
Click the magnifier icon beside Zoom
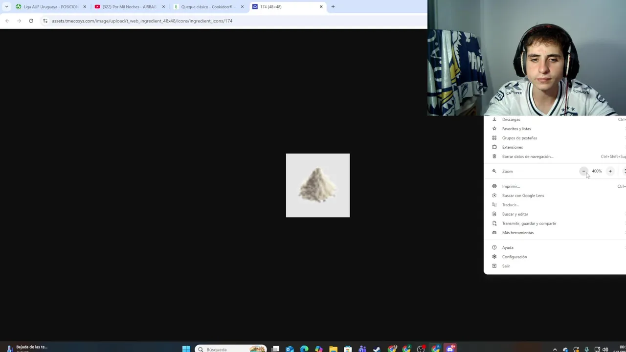tap(494, 171)
